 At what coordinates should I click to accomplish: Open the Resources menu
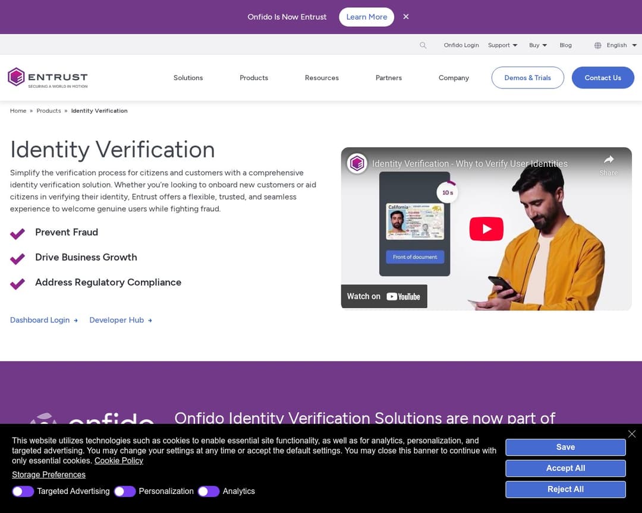322,78
